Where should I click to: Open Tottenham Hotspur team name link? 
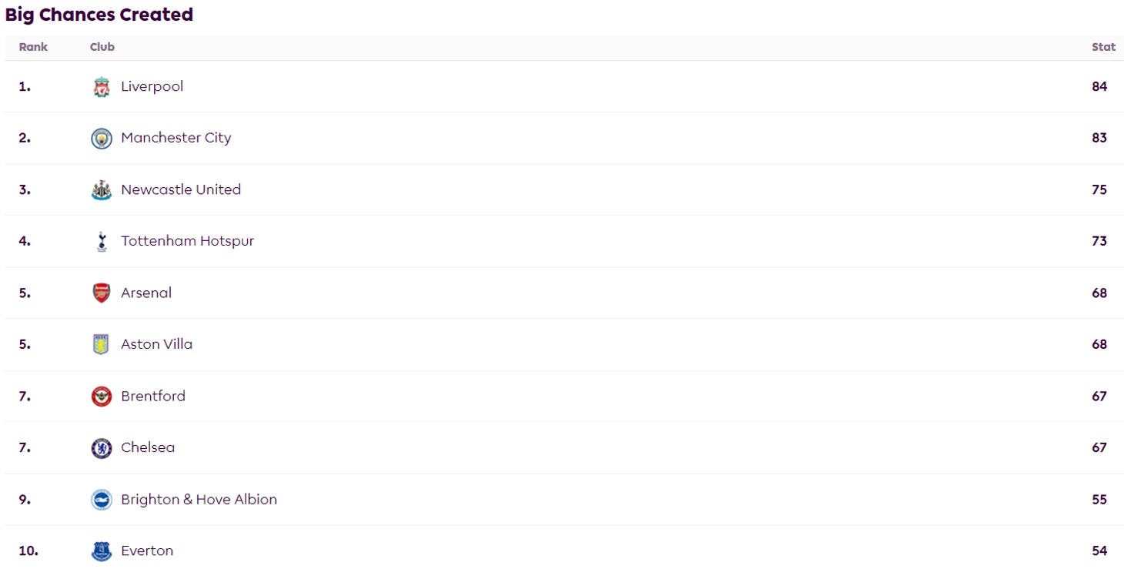pyautogui.click(x=187, y=241)
